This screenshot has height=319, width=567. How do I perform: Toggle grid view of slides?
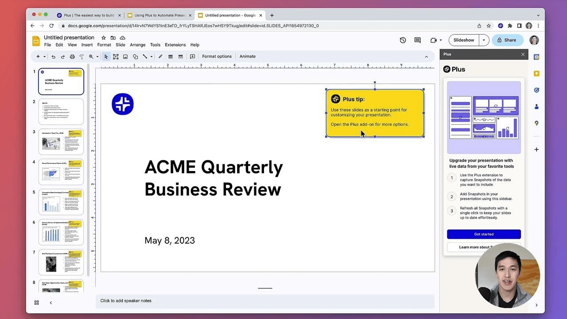(x=37, y=303)
